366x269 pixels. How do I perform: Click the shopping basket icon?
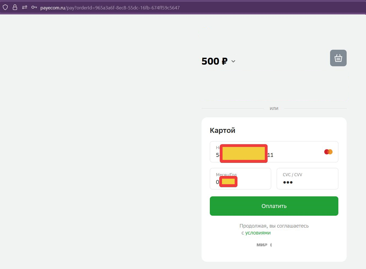[338, 58]
